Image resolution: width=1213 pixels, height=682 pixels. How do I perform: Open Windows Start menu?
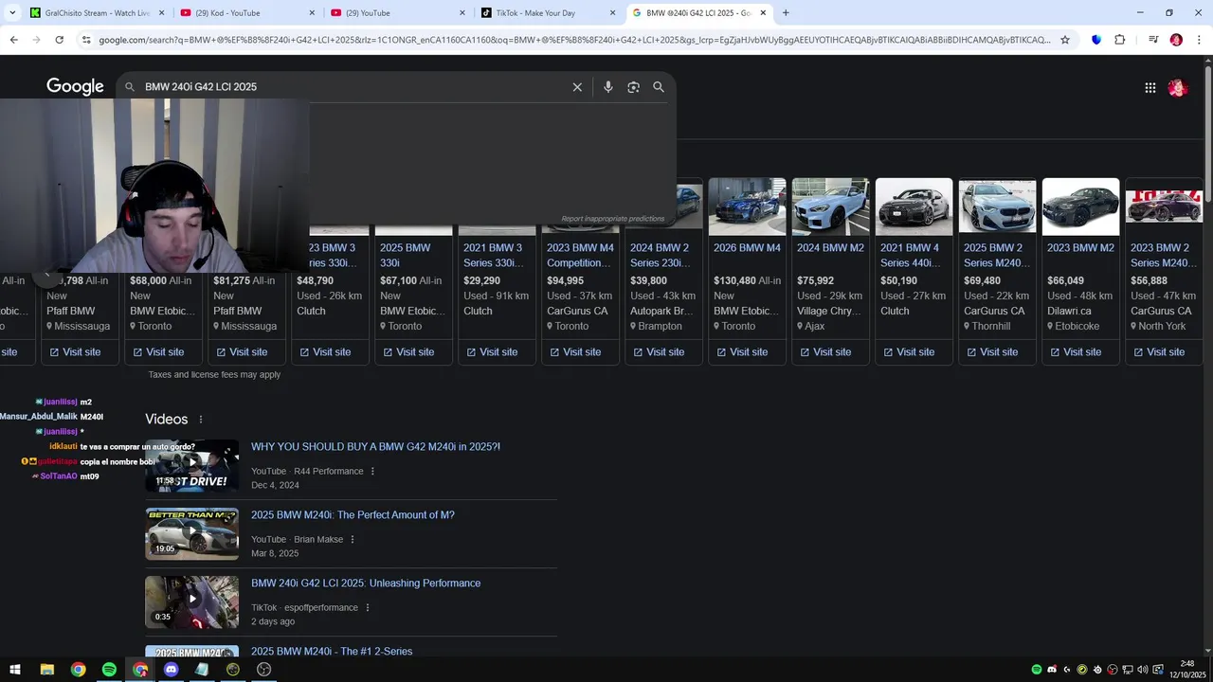click(x=15, y=670)
